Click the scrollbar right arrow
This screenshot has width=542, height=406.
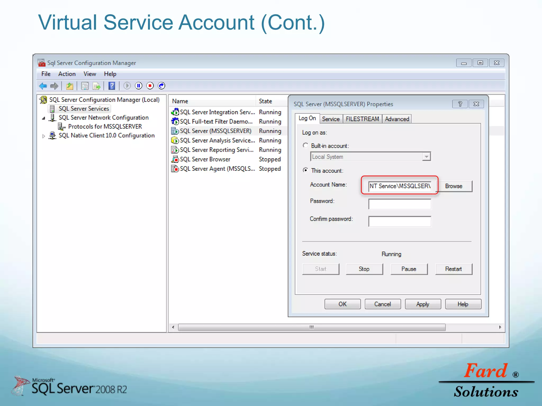tap(500, 327)
